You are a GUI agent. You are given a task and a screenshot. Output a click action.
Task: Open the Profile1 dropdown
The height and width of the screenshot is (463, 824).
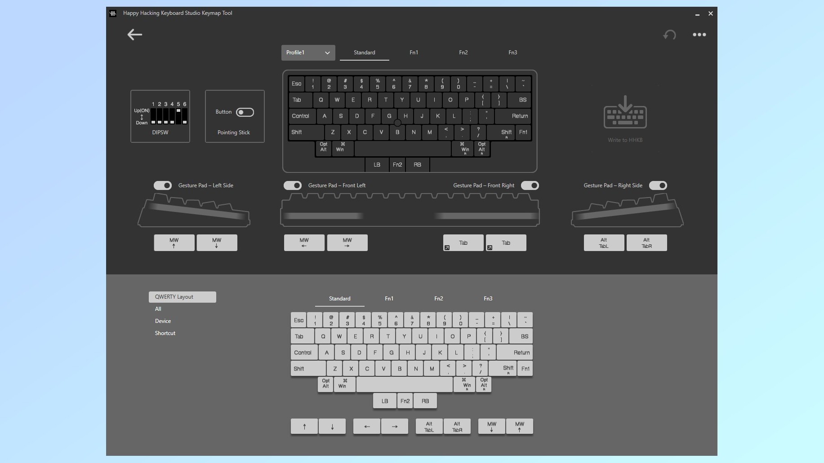(x=308, y=53)
